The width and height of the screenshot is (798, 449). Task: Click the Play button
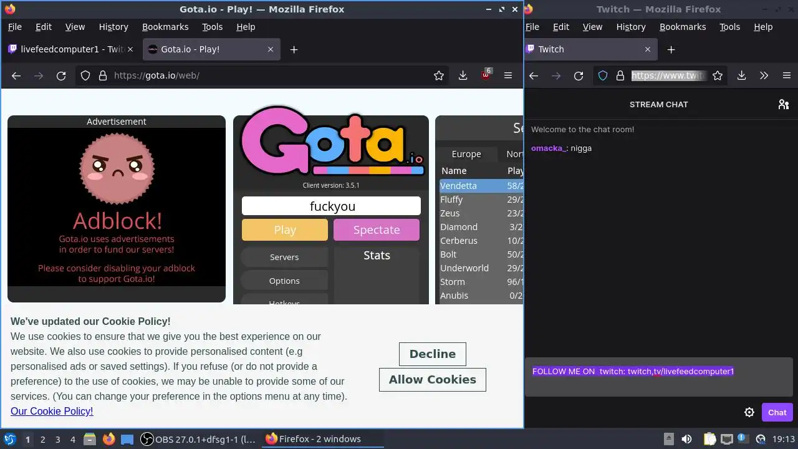click(x=285, y=229)
